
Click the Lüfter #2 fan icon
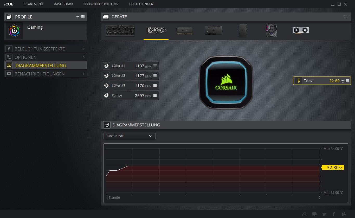tap(106, 76)
